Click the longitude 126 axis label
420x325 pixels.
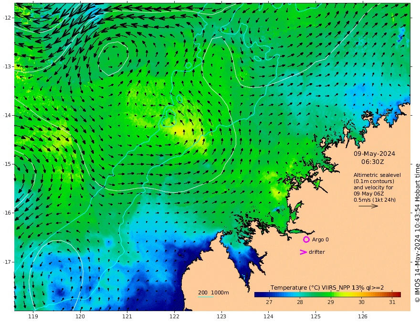tap(363, 317)
